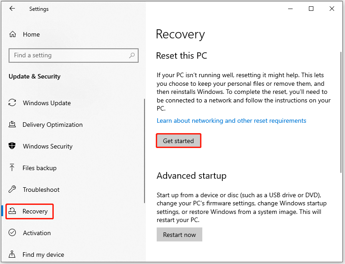The height and width of the screenshot is (264, 345).
Task: Click the Windows Security shield icon
Action: click(x=12, y=146)
